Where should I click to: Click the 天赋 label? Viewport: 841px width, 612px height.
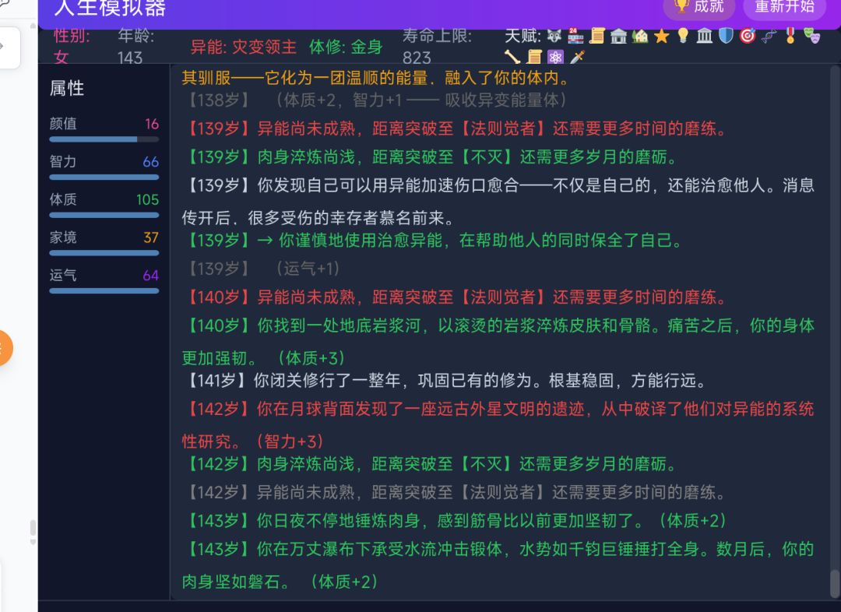[x=523, y=36]
